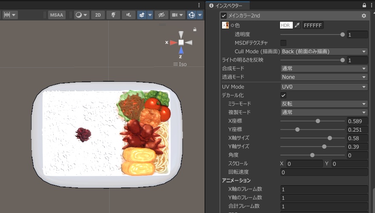Image resolution: width=375 pixels, height=213 pixels.
Task: Click the X軸サイズ value 0.58 field
Action: pyautogui.click(x=357, y=138)
